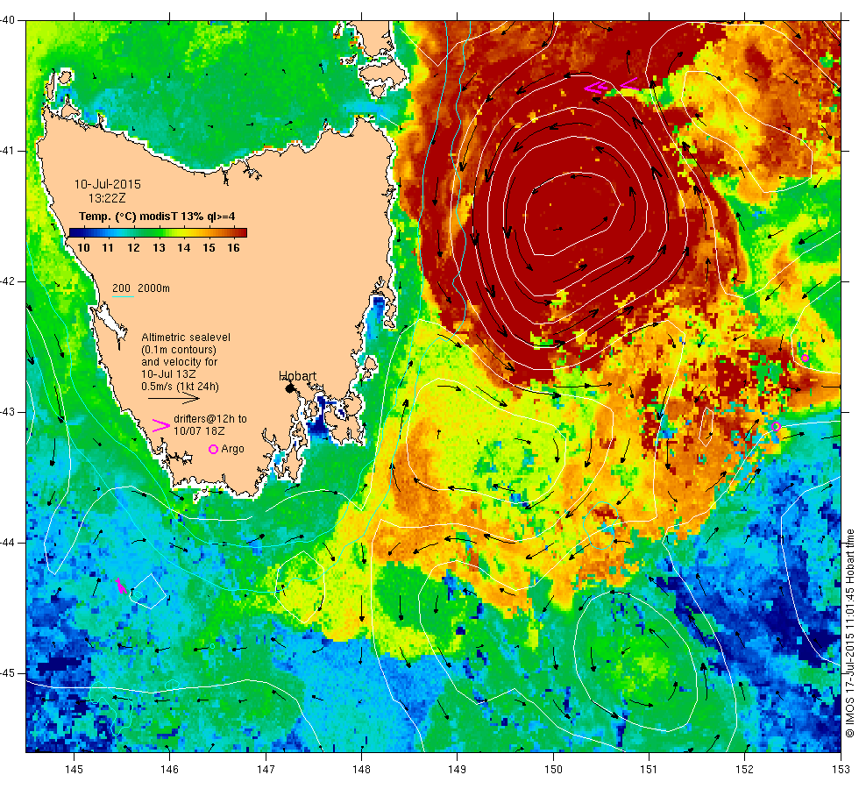The width and height of the screenshot is (859, 789).
Task: Click the 0.5m/s velocity scale arrow
Action: (174, 398)
